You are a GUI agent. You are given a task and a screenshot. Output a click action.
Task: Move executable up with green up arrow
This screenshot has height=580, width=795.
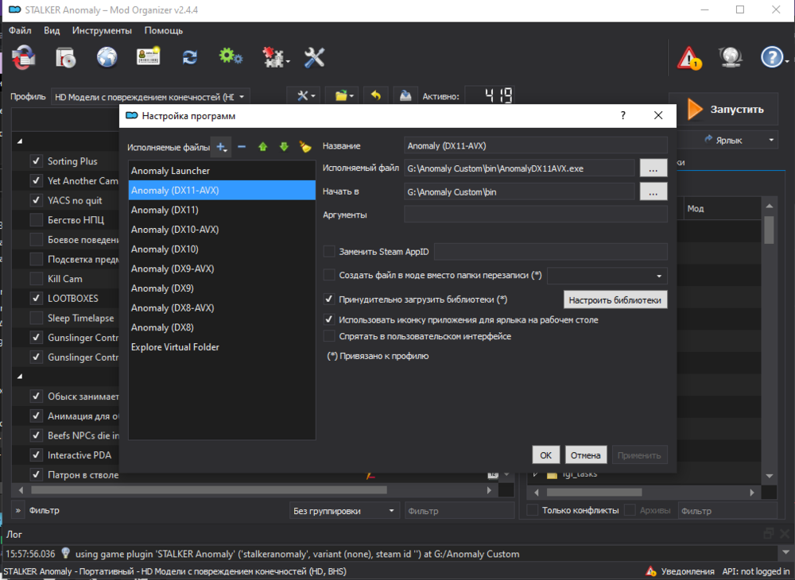pyautogui.click(x=262, y=147)
